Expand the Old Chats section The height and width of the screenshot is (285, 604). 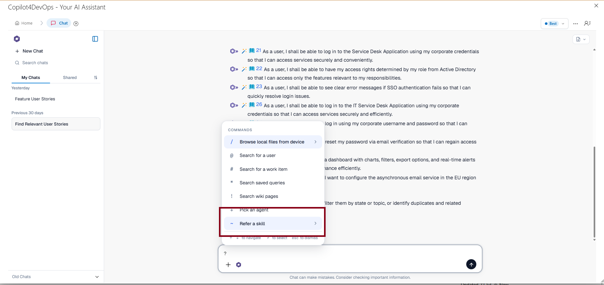click(97, 277)
